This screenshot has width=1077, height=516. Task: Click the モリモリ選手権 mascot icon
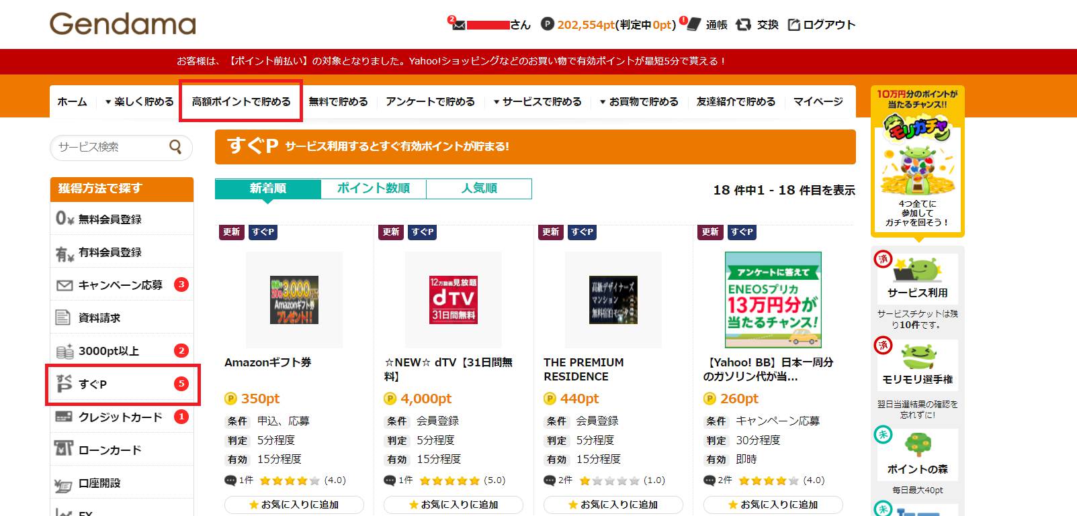(918, 356)
